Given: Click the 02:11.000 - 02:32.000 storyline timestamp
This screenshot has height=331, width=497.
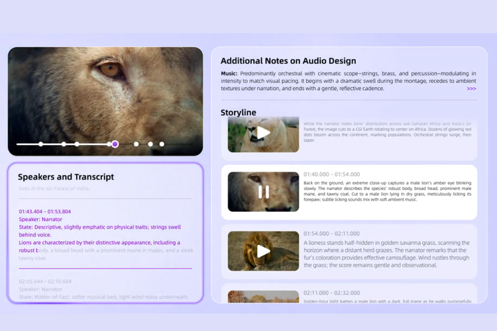Looking at the screenshot, I should point(331,293).
